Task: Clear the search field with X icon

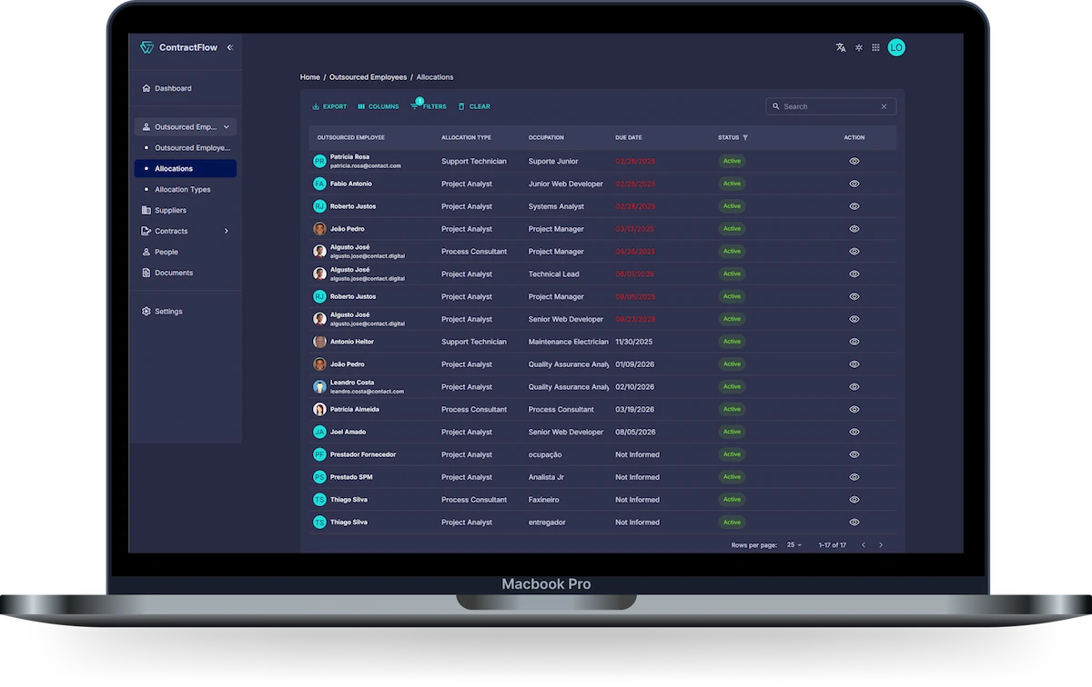Action: (x=884, y=106)
